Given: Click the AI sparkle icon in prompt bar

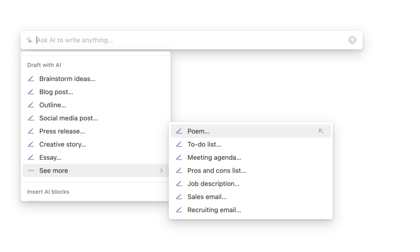Looking at the screenshot, I should coord(30,40).
